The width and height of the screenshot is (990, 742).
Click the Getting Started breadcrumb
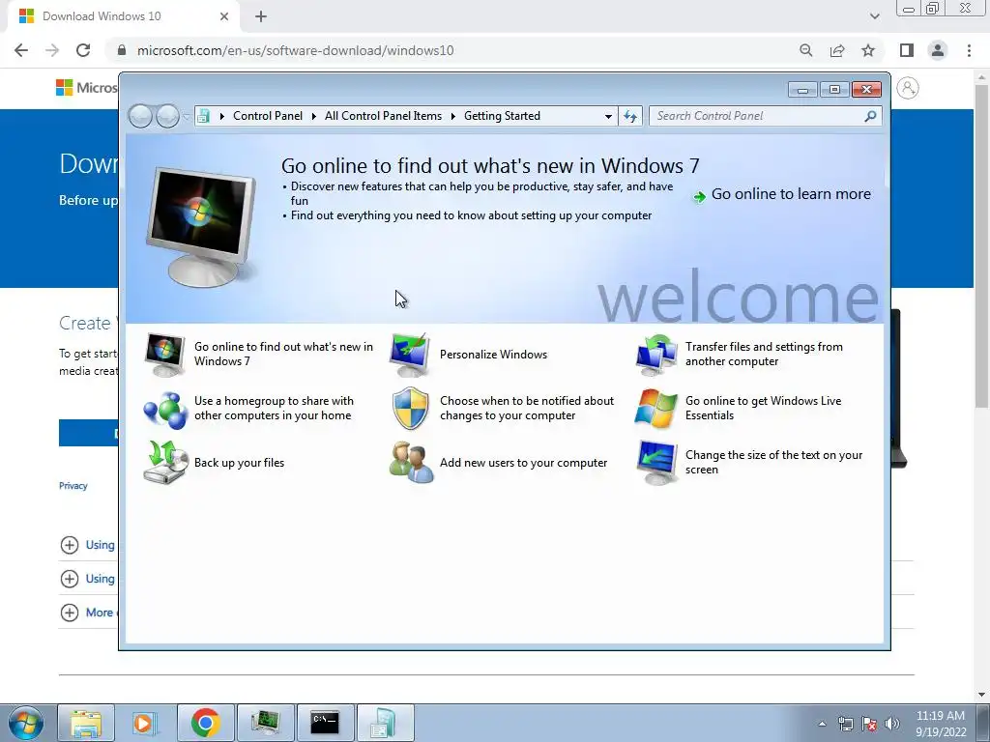(502, 116)
